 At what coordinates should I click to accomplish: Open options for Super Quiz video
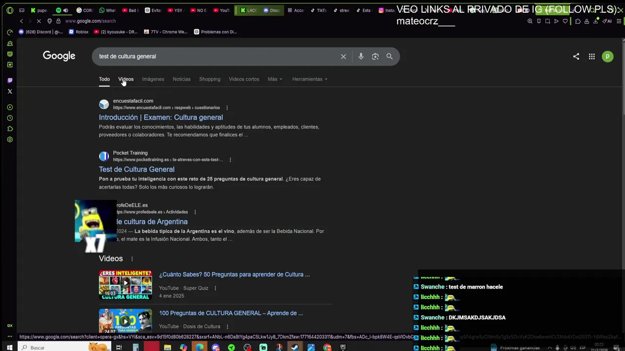(215, 288)
